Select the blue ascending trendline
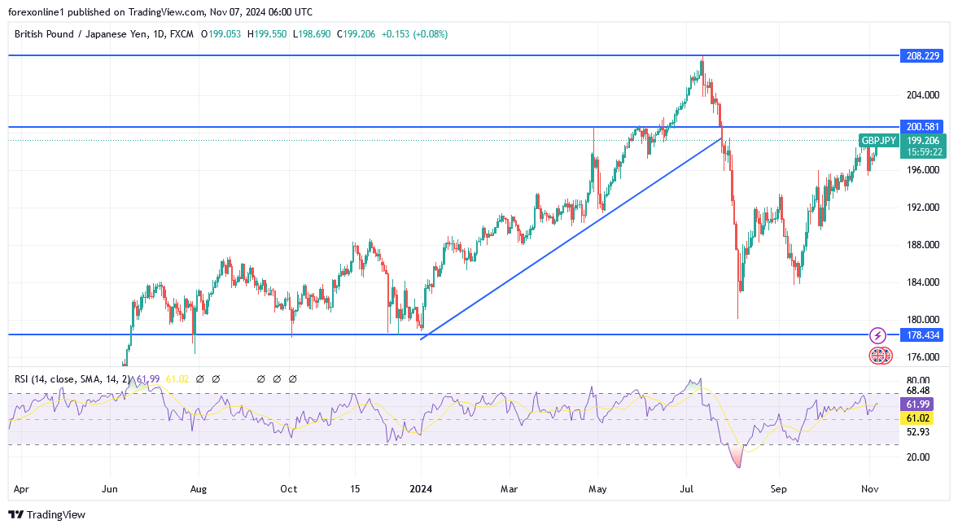 pos(570,239)
